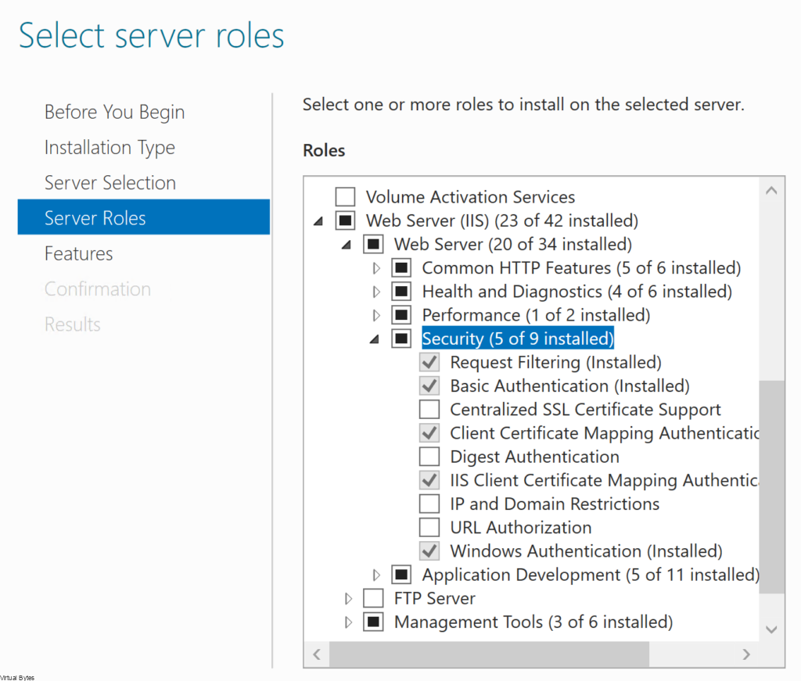This screenshot has height=681, width=801.
Task: Enable Centralized SSL Certificate Support checkbox
Action: click(429, 410)
